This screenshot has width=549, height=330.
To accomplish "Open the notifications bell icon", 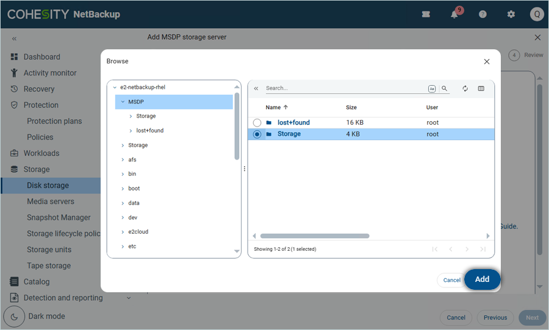I will (x=454, y=14).
